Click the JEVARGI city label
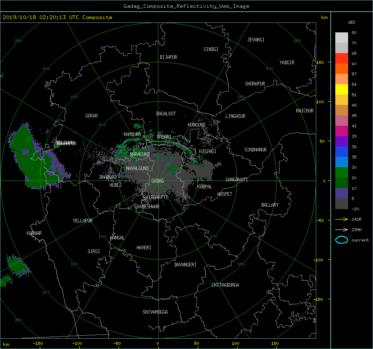This screenshot has height=349, width=373. pos(256,40)
